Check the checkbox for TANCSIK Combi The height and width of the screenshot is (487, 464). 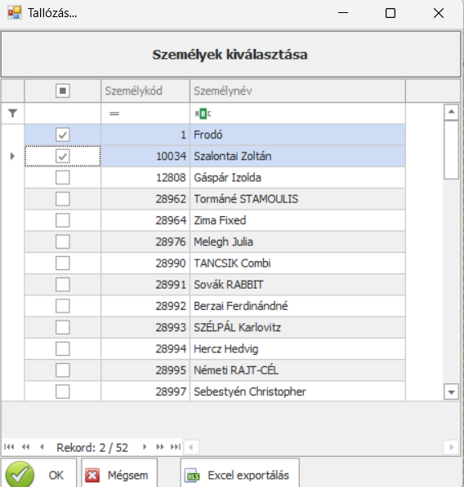[63, 263]
